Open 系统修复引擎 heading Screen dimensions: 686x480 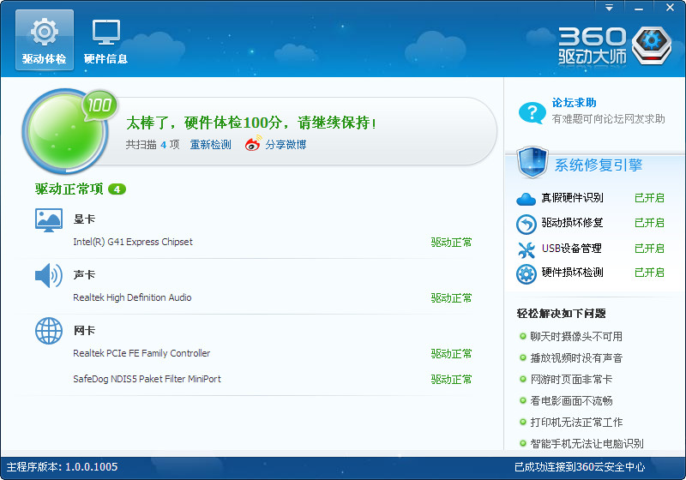[x=598, y=165]
